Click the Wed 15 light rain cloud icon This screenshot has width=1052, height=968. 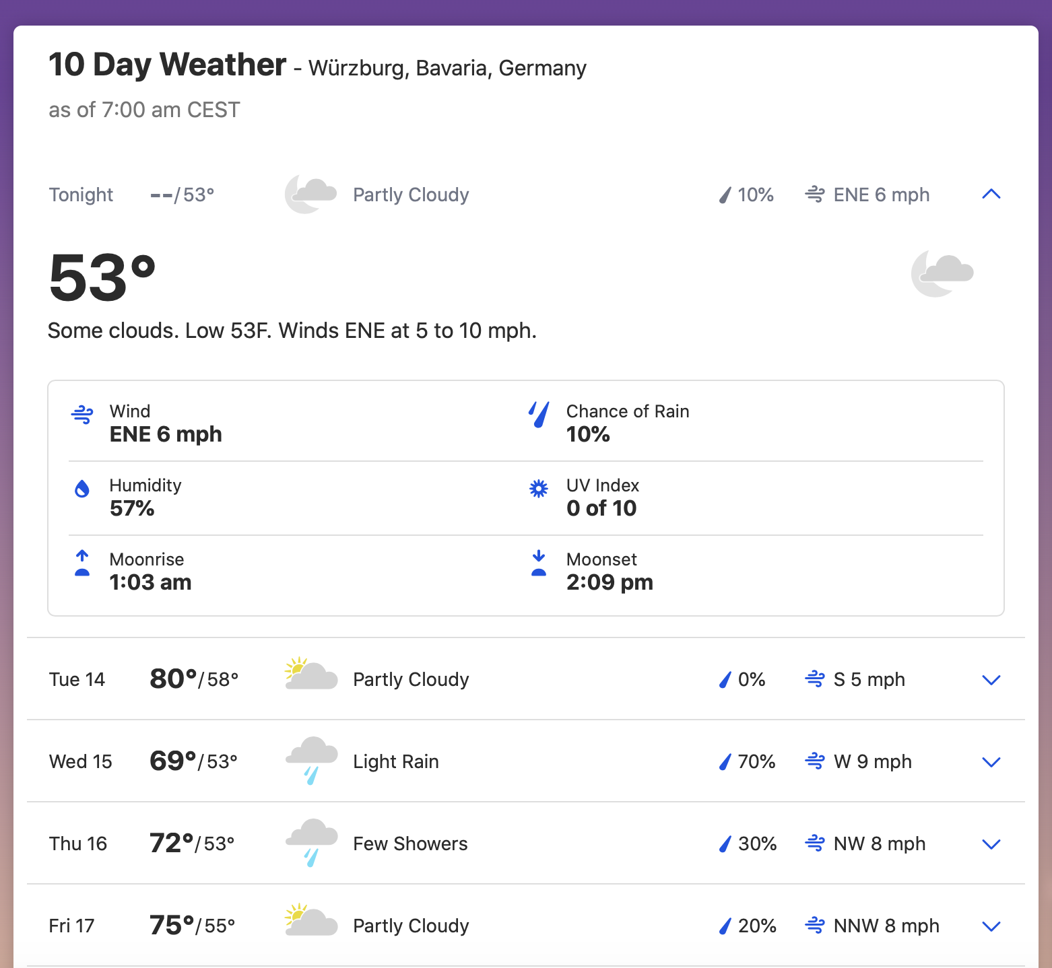(x=310, y=761)
